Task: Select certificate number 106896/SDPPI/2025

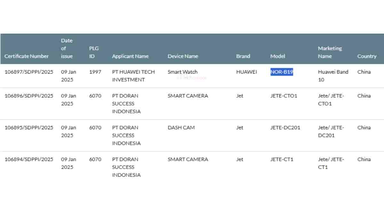Action: (29, 96)
